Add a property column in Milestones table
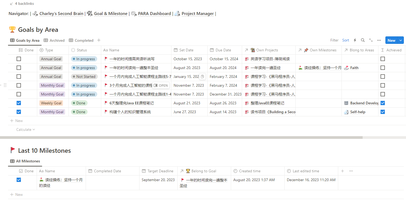406x202 pixels. pyautogui.click(x=342, y=171)
